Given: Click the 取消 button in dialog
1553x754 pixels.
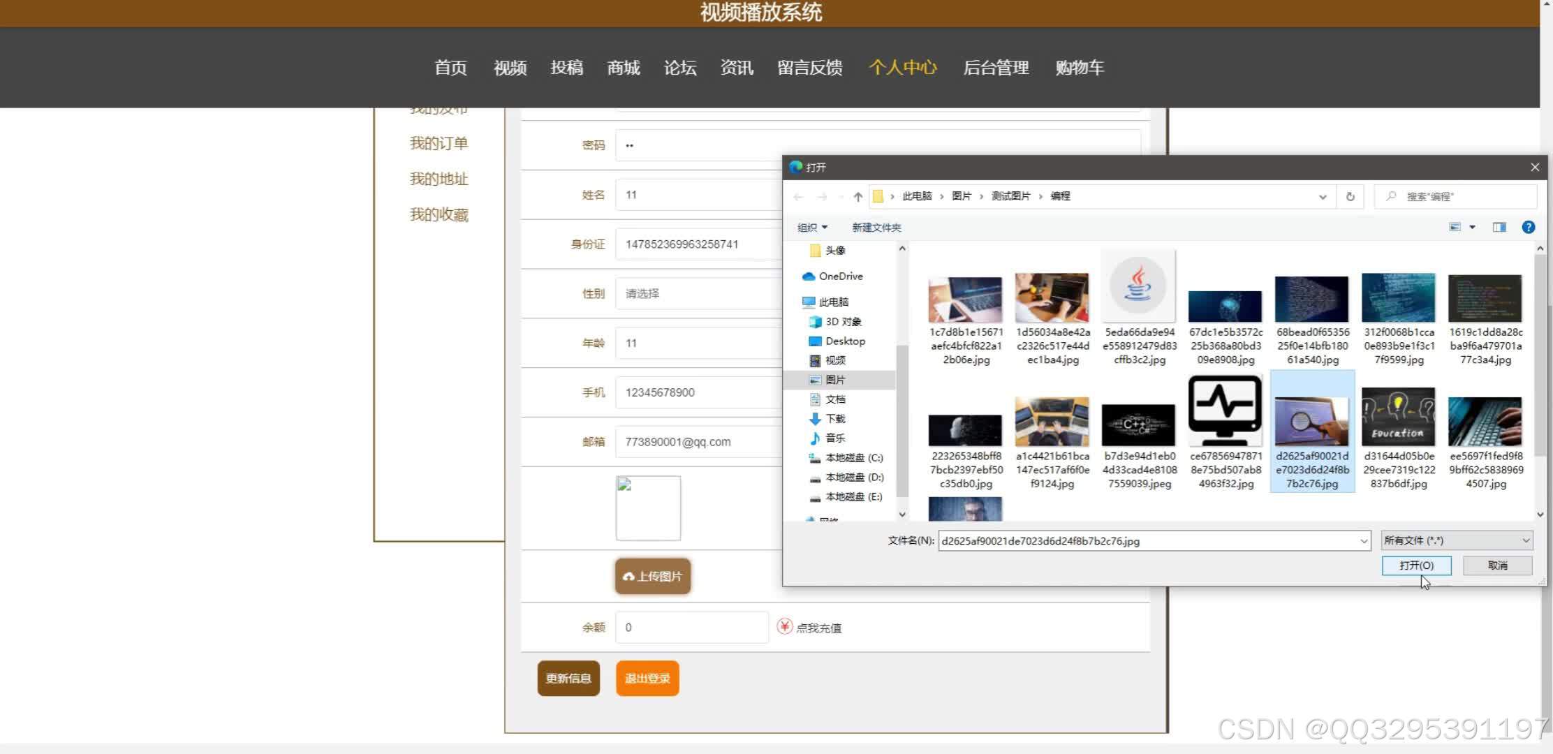Looking at the screenshot, I should [x=1497, y=565].
